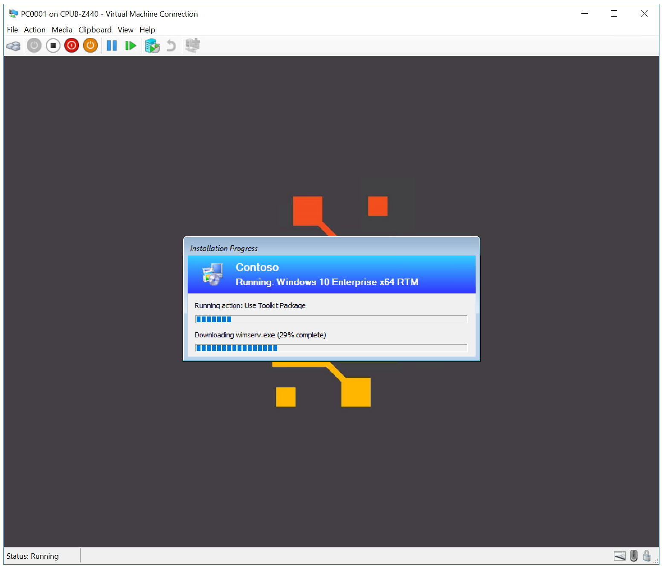The width and height of the screenshot is (662, 566).
Task: Click the keyboard status icon in status bar
Action: click(x=619, y=556)
